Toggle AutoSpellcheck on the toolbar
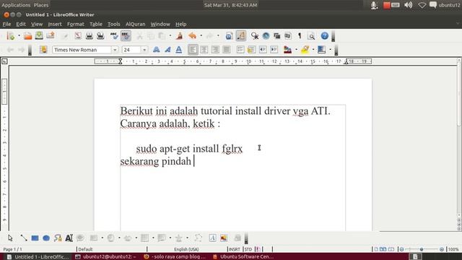The height and width of the screenshot is (260, 462). [126, 36]
